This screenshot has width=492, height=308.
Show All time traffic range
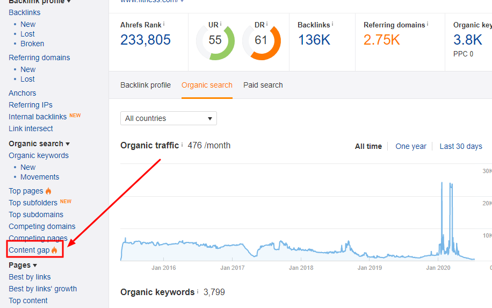(x=368, y=146)
